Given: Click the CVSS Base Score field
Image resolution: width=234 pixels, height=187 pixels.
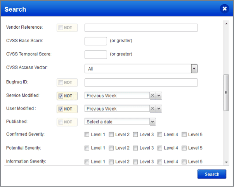Looking at the screenshot, I should click(x=96, y=41).
